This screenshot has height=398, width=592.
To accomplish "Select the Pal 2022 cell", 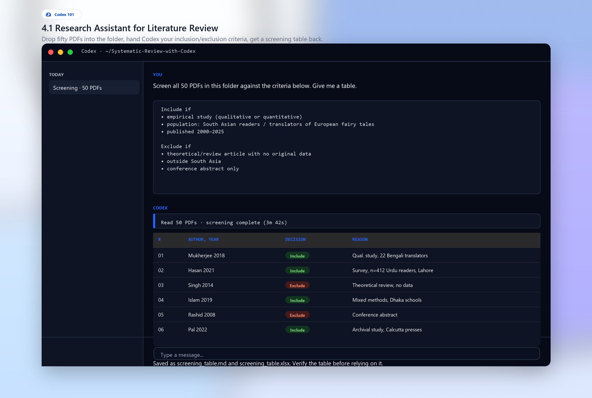I will tap(197, 329).
